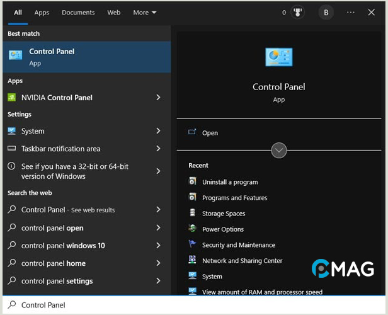The height and width of the screenshot is (315, 388).
Task: Open the three-dot options menu
Action: [x=351, y=13]
